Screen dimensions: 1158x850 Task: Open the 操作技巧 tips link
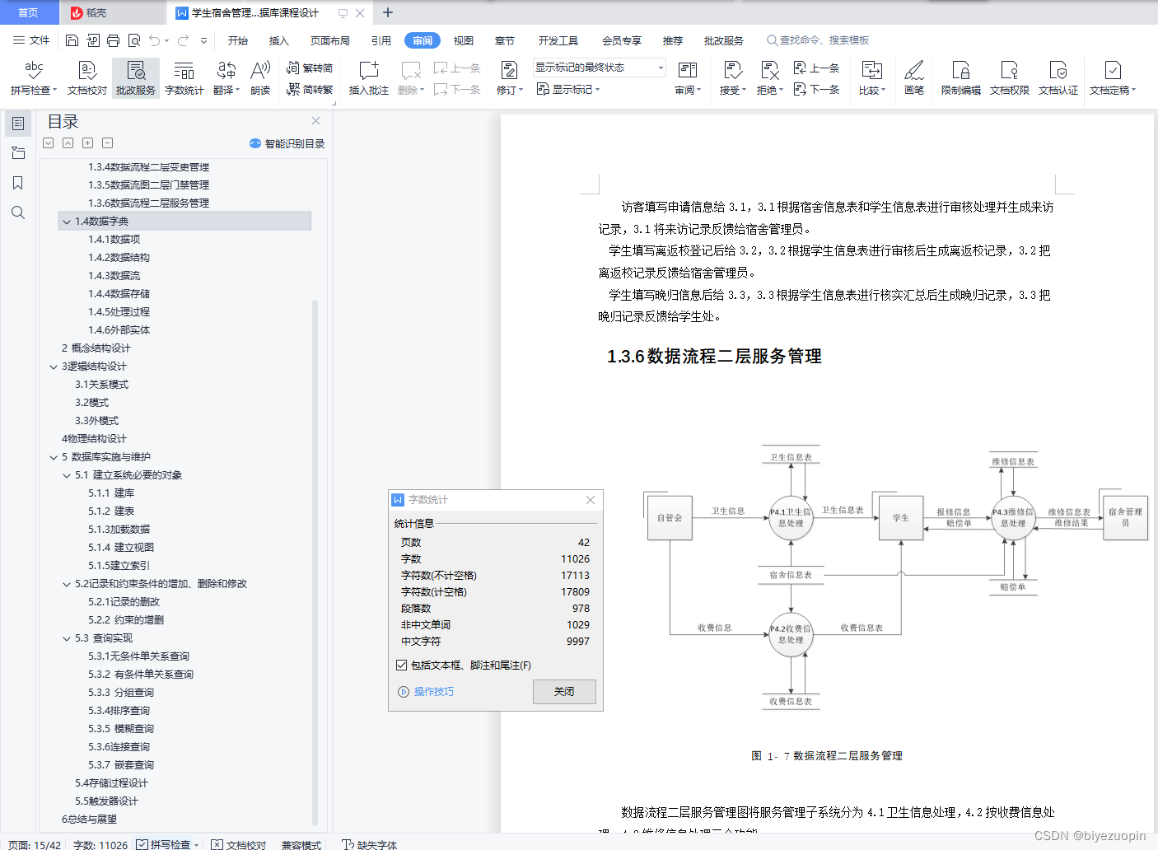pos(434,691)
